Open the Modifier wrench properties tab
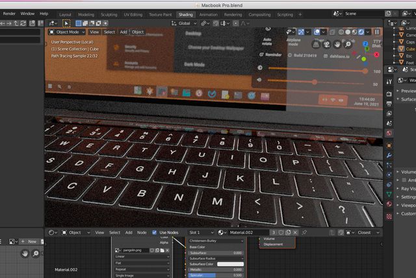This screenshot has height=278, width=416. click(389, 156)
